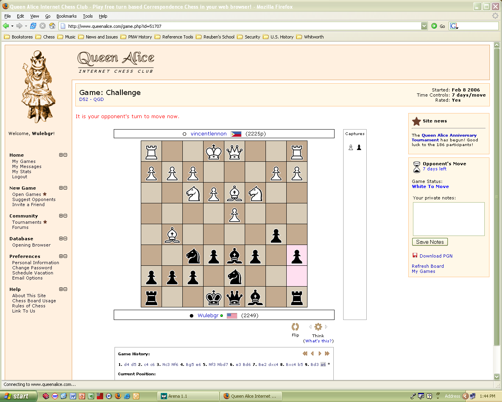Click the Philippines flag next to vincentlennon

(x=236, y=134)
